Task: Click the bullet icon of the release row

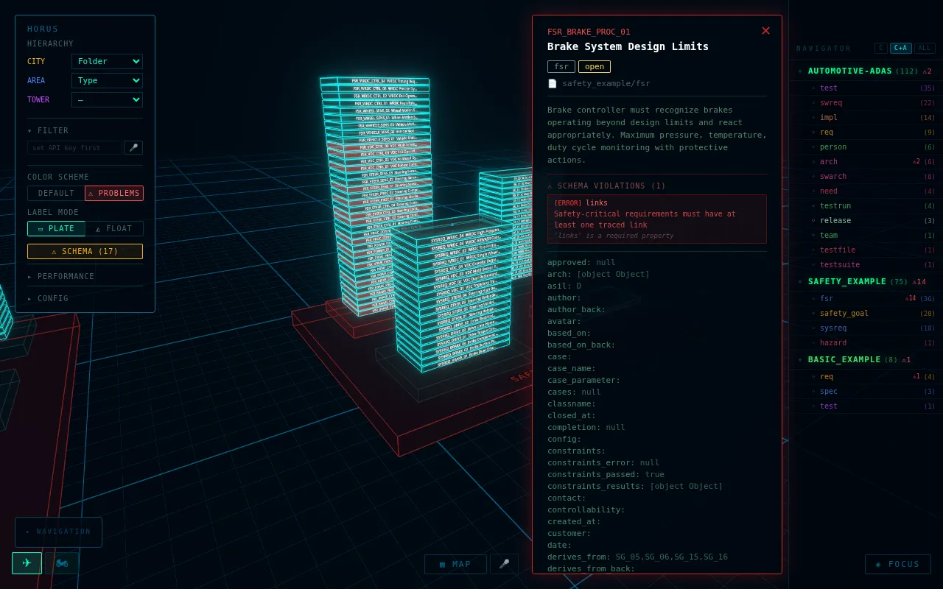Action: tap(813, 220)
